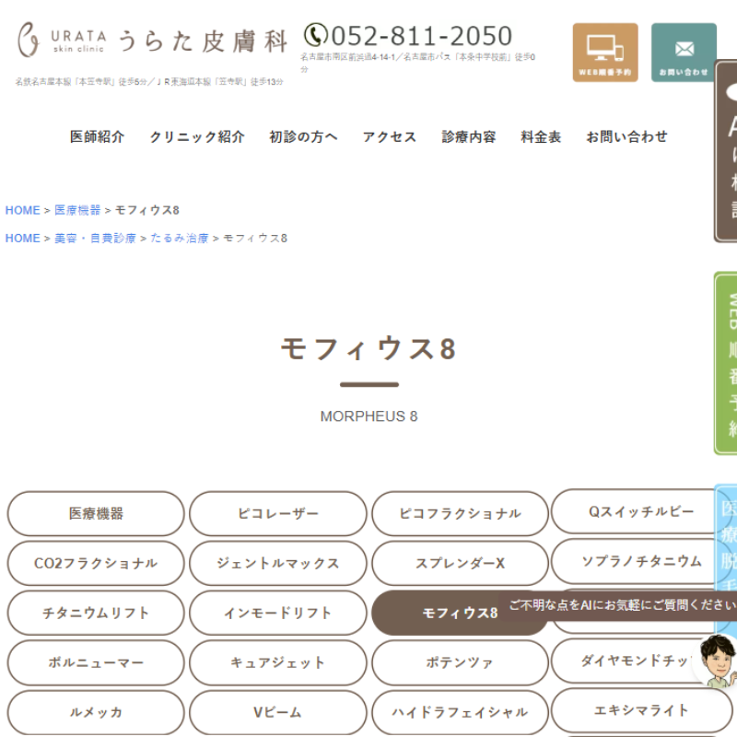Open the ソプラノチタニウム button
737x737 pixels.
(641, 561)
